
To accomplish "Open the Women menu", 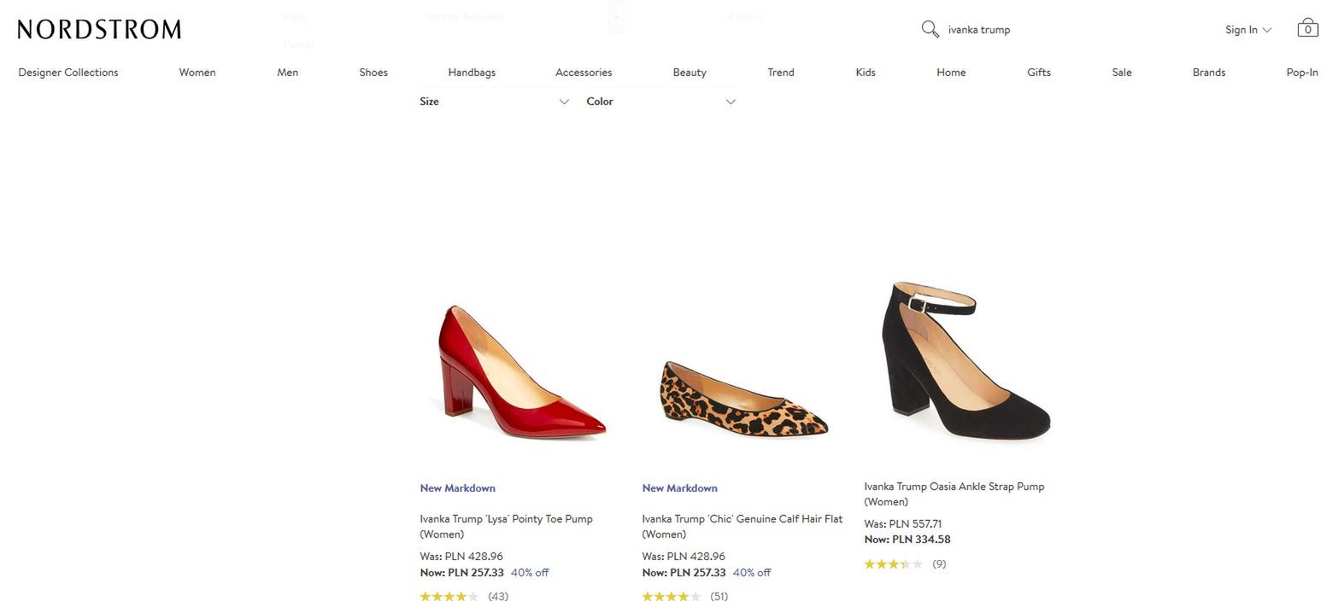I will [197, 73].
